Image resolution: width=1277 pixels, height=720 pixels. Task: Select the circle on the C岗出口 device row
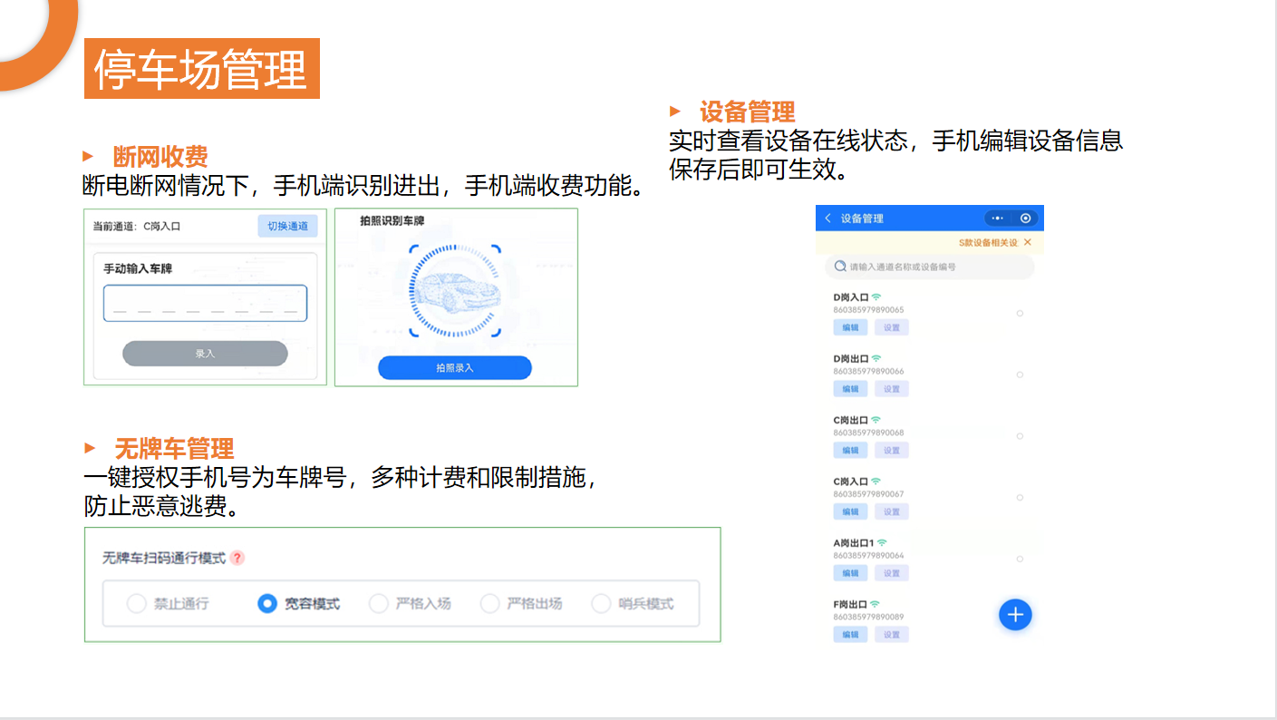click(x=1020, y=436)
